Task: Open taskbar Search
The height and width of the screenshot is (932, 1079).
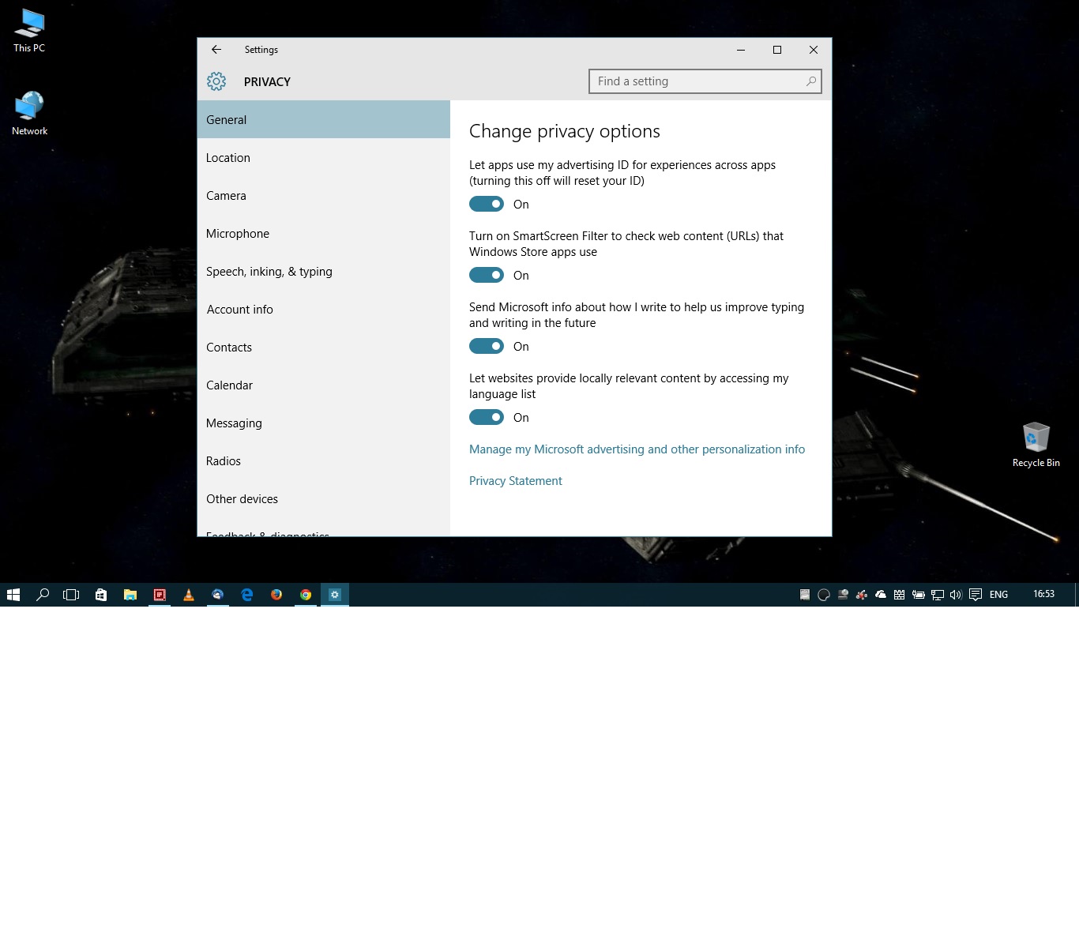Action: click(x=43, y=595)
